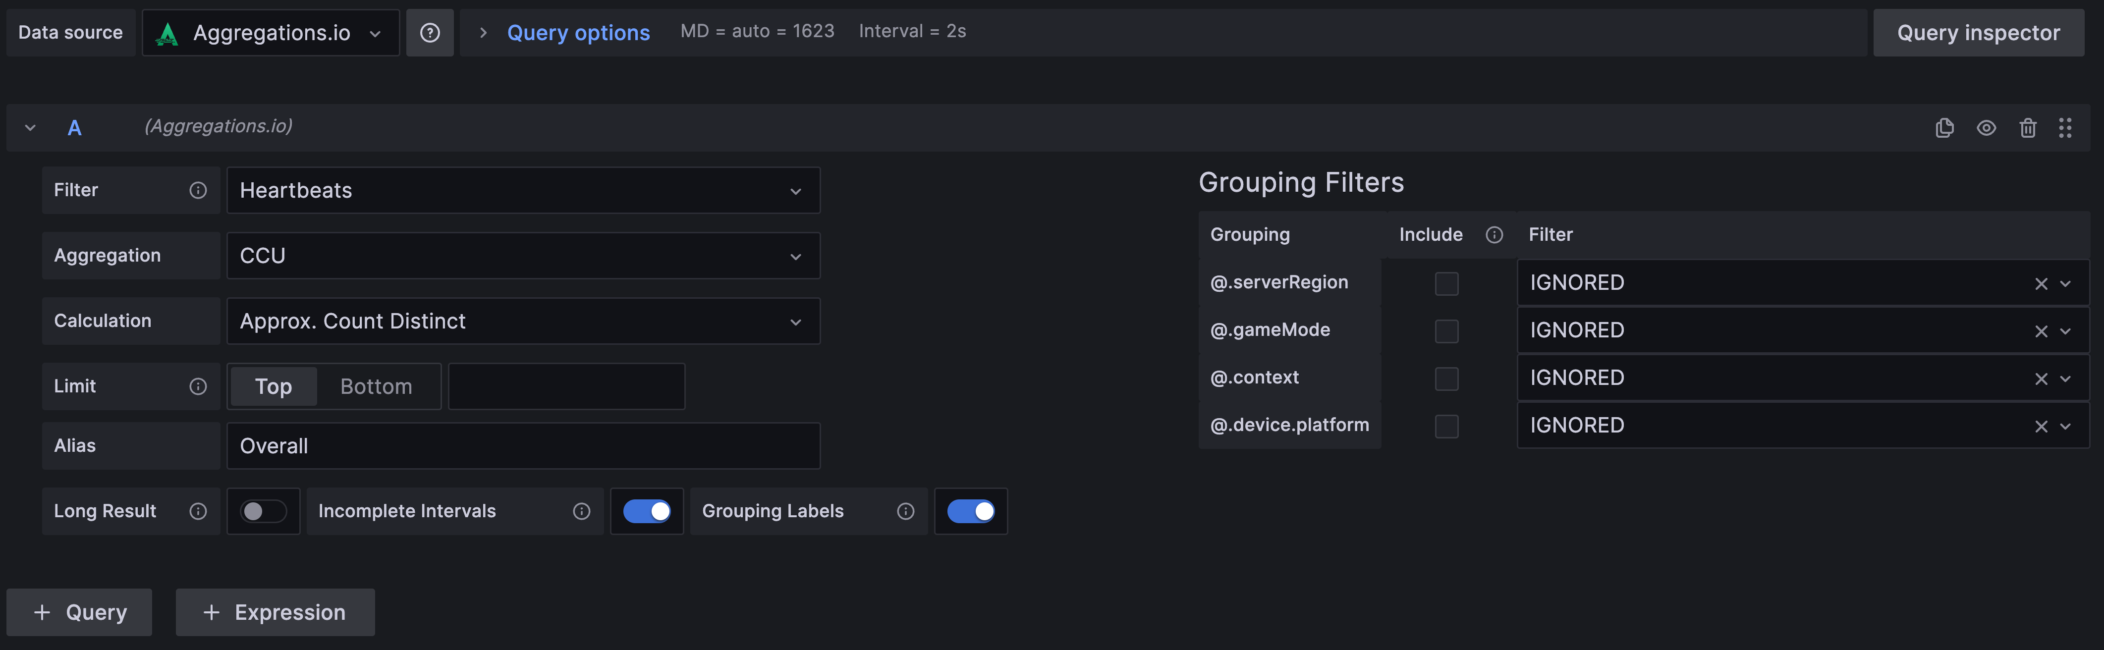Viewport: 2104px width, 650px height.
Task: Select the Bottom limit option
Action: pos(376,386)
